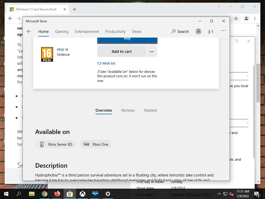The height and width of the screenshot is (199, 265).
Task: Open the PC Health Check taskbar icon
Action: point(95,194)
